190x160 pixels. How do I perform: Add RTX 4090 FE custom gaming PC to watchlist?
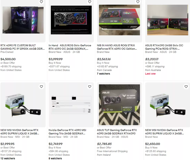pos(41,2)
